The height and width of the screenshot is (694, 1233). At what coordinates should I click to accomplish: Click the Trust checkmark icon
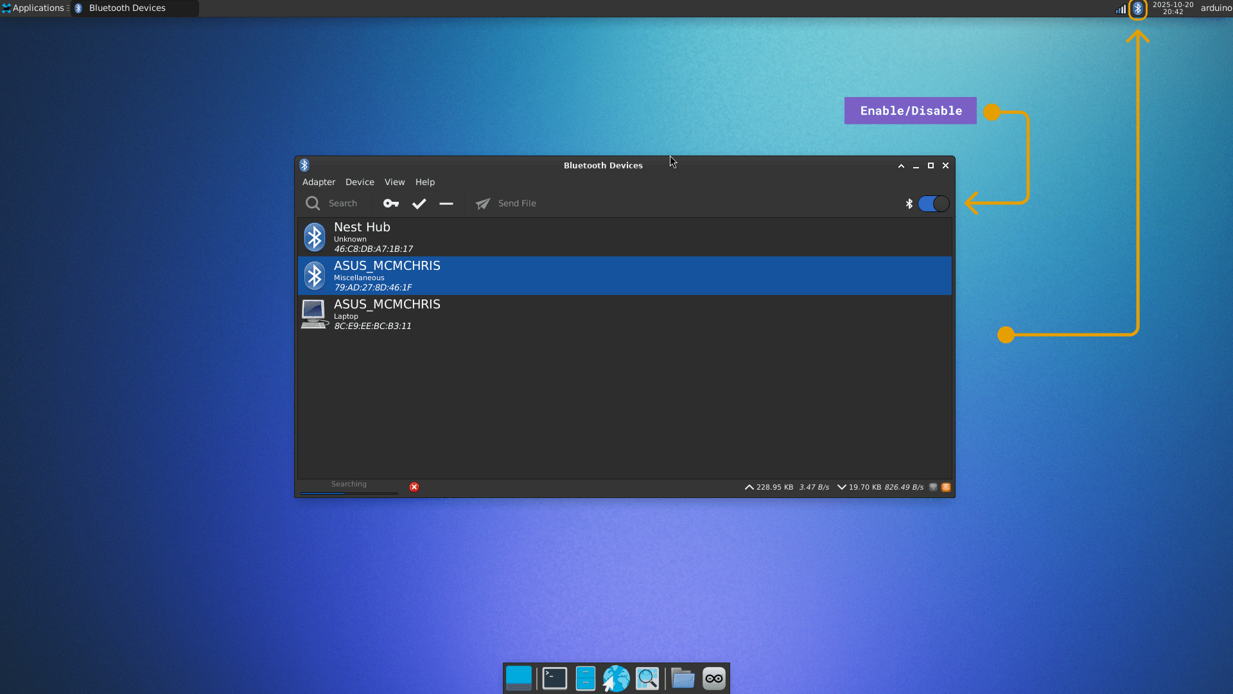419,204
